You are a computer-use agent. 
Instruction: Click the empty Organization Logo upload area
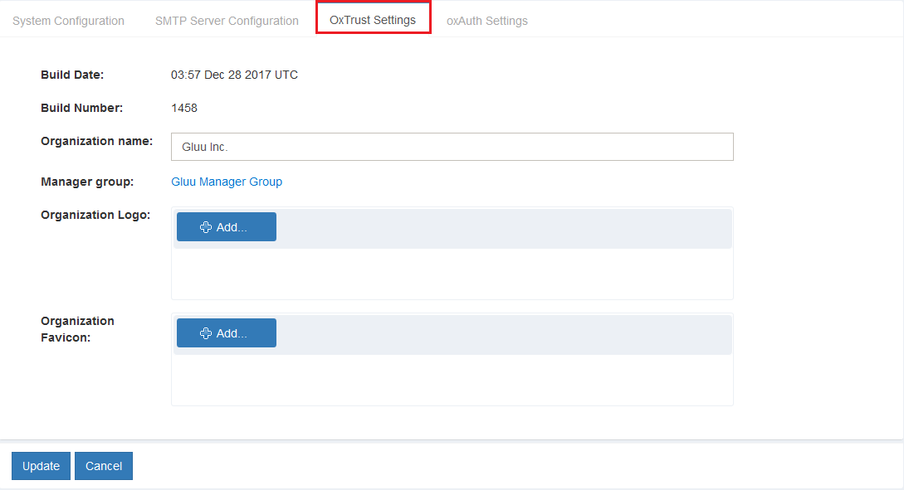pos(452,274)
